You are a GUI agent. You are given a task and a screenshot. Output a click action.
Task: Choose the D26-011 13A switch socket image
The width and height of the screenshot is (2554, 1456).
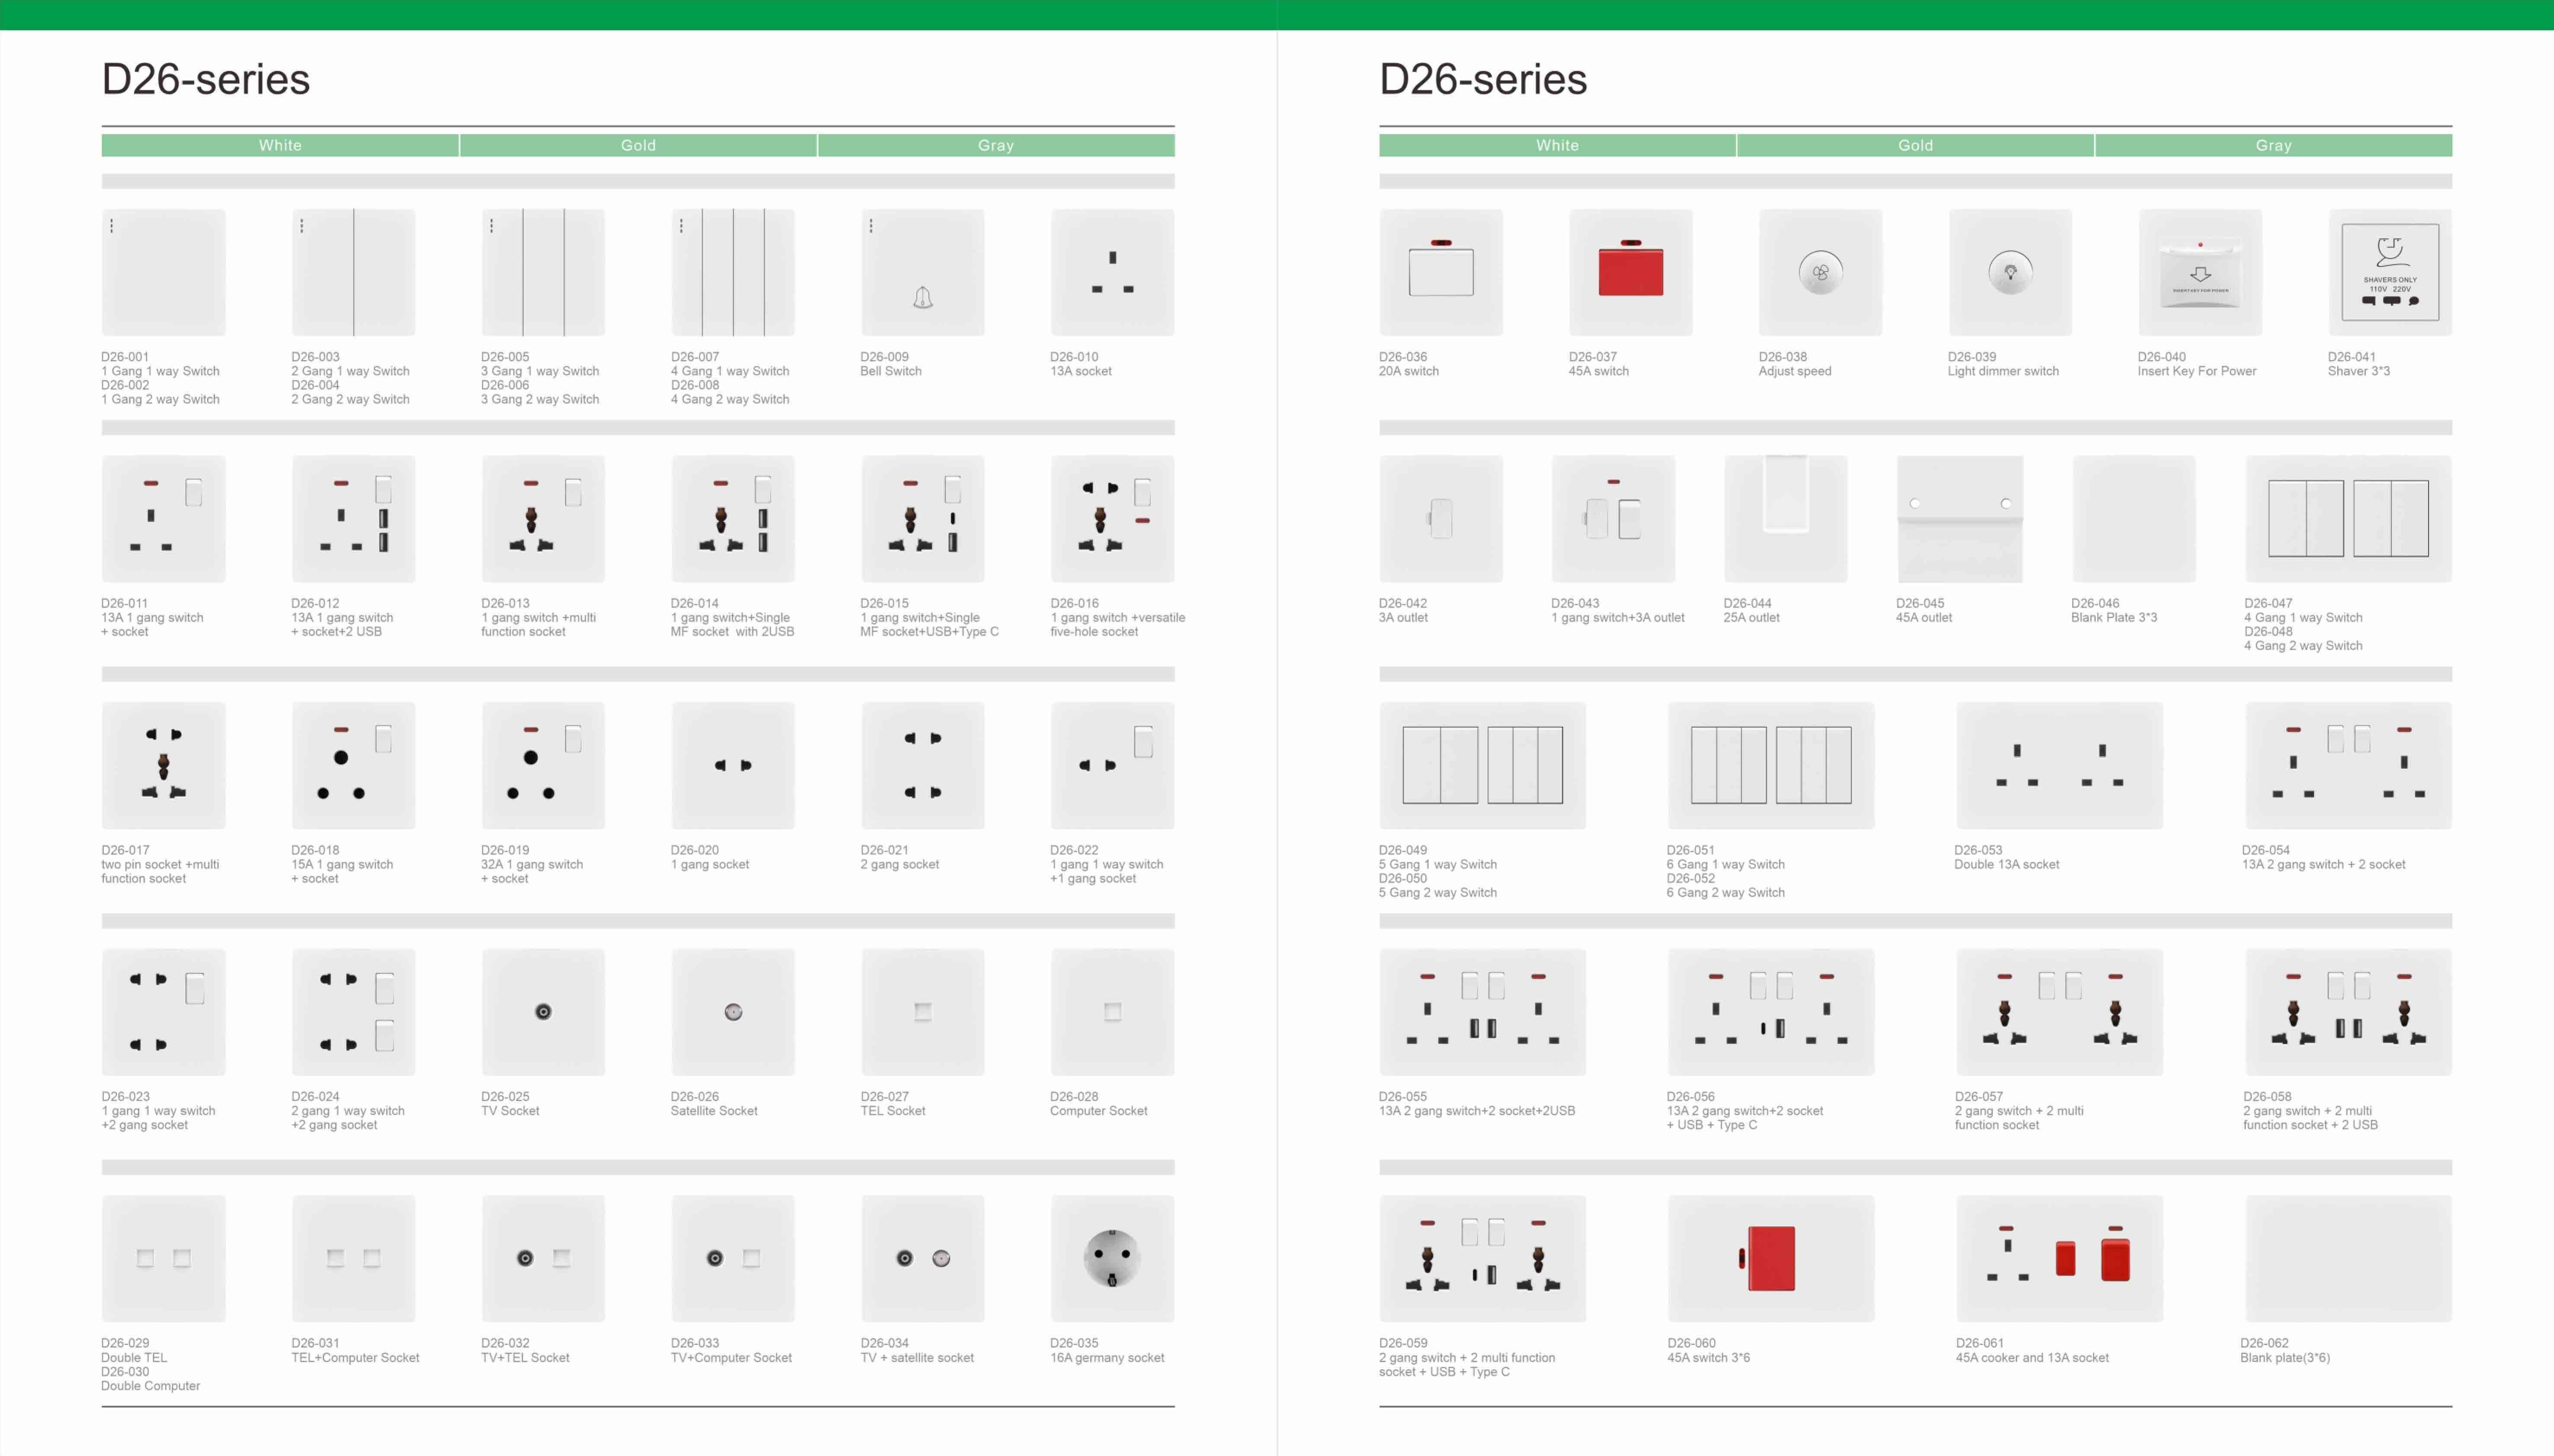tap(163, 519)
